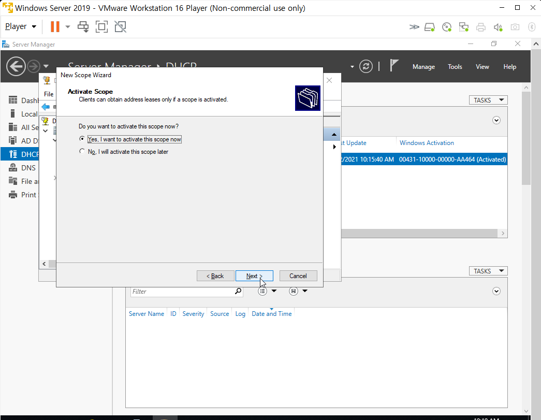The image size is (541, 420).
Task: Open the Tools menu
Action: point(455,67)
